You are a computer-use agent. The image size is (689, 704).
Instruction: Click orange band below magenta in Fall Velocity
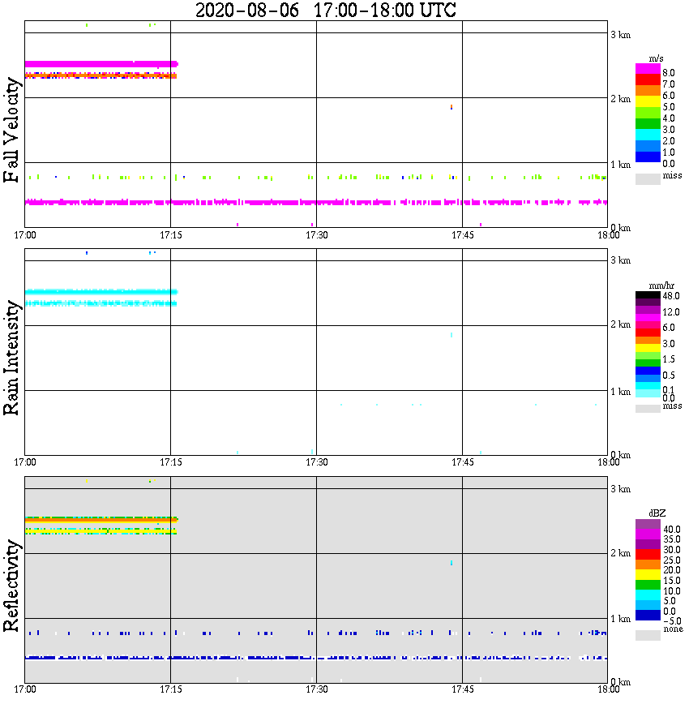click(101, 76)
